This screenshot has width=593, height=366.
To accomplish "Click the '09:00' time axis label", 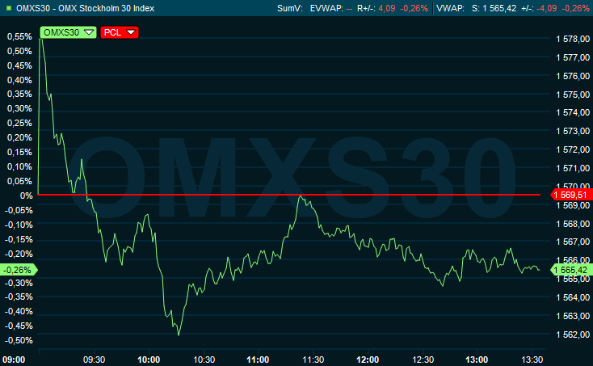I will pos(14,360).
